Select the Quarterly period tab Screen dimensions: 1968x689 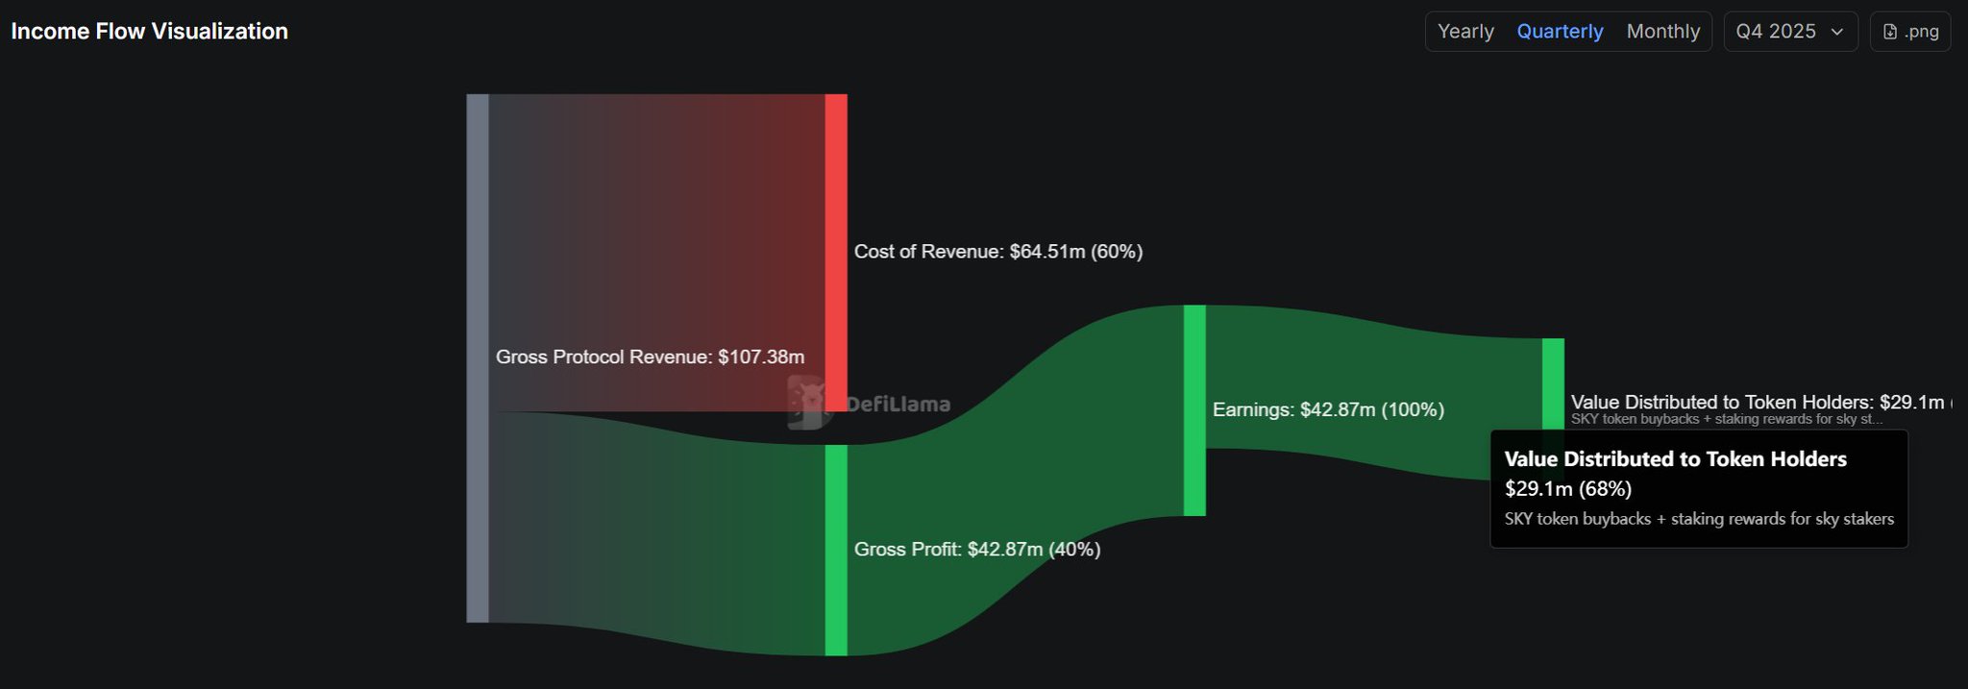click(1560, 32)
